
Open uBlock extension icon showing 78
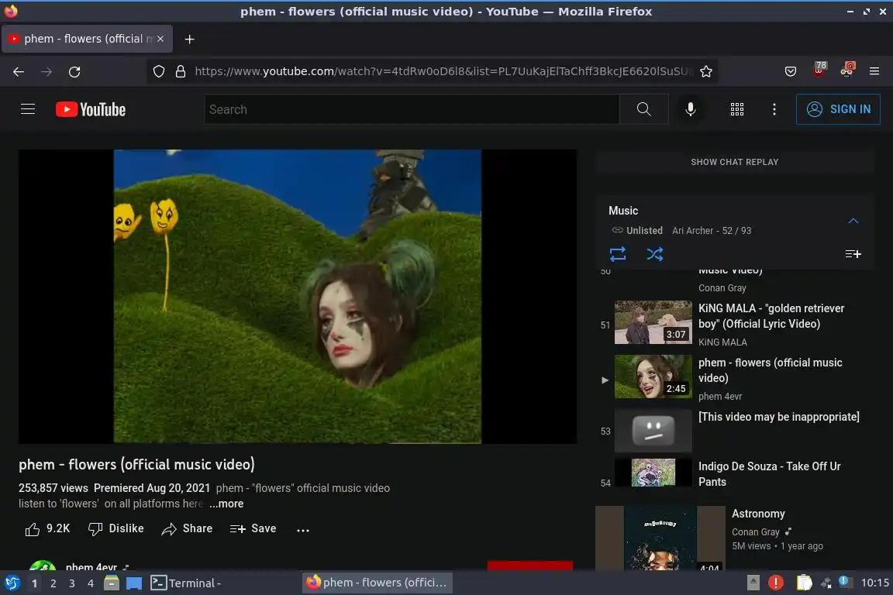pos(819,70)
